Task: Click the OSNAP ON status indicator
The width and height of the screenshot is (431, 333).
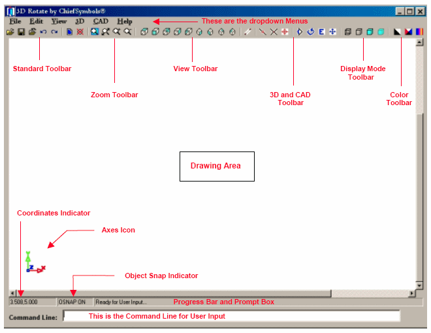Action: pos(74,302)
